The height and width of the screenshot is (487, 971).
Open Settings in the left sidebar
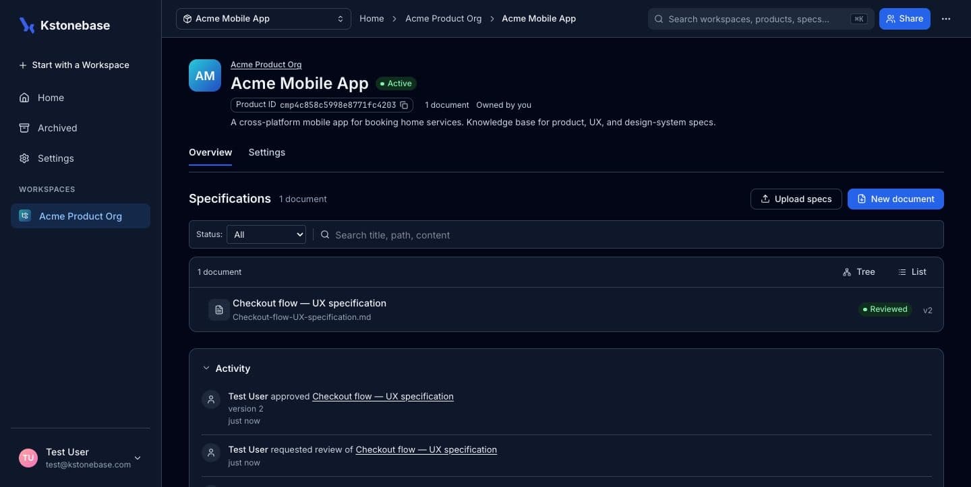80,158
